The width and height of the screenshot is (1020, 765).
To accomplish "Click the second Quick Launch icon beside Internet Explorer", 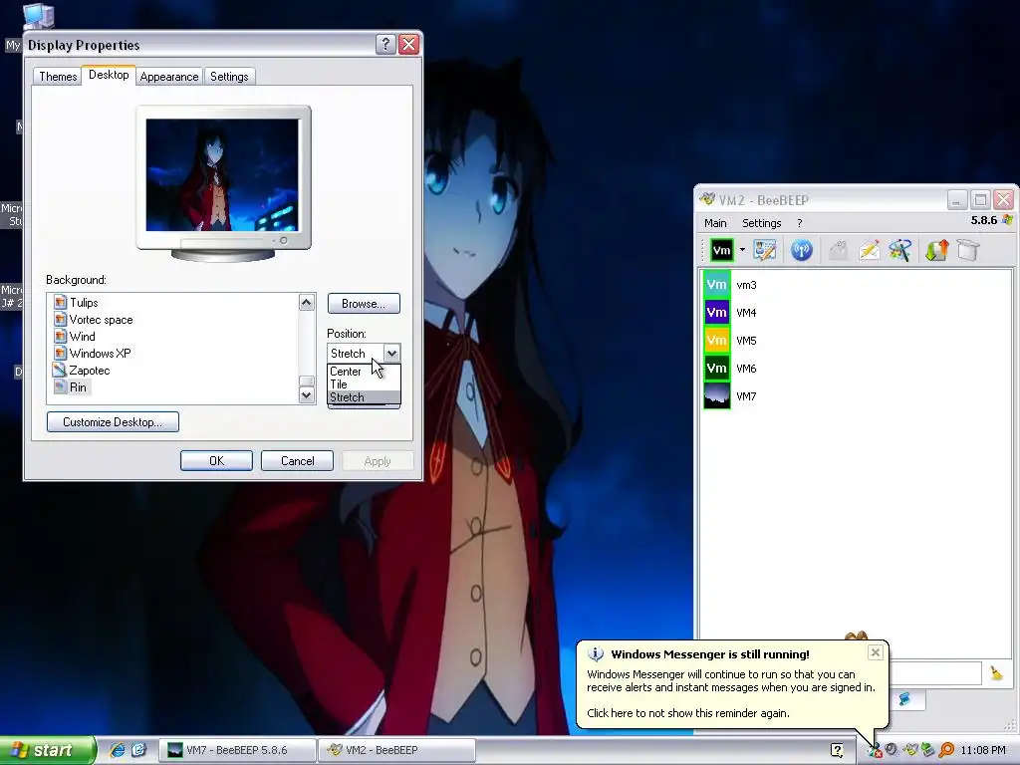I will coord(139,750).
